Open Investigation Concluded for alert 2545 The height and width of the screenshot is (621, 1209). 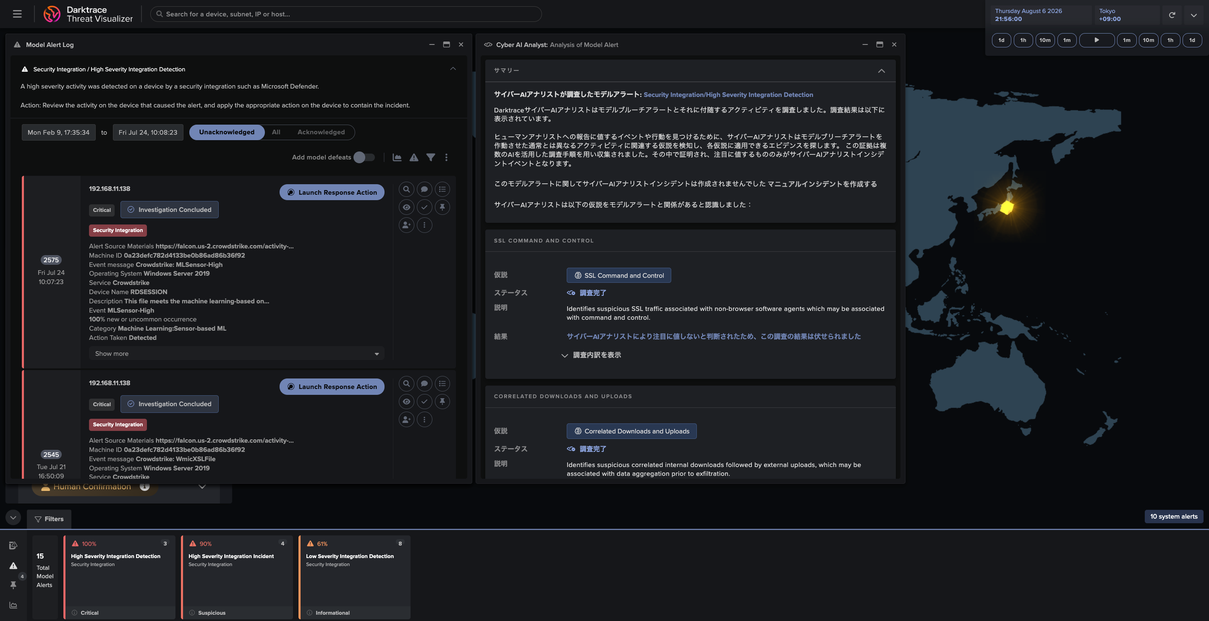[x=170, y=404]
